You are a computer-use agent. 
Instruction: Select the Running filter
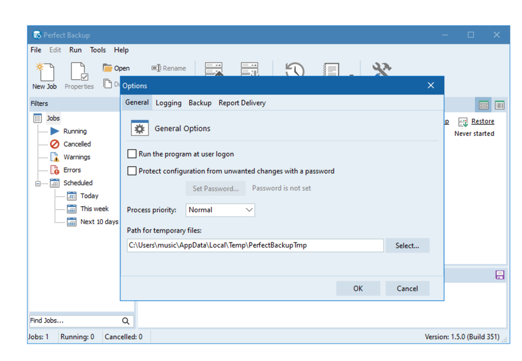point(75,131)
